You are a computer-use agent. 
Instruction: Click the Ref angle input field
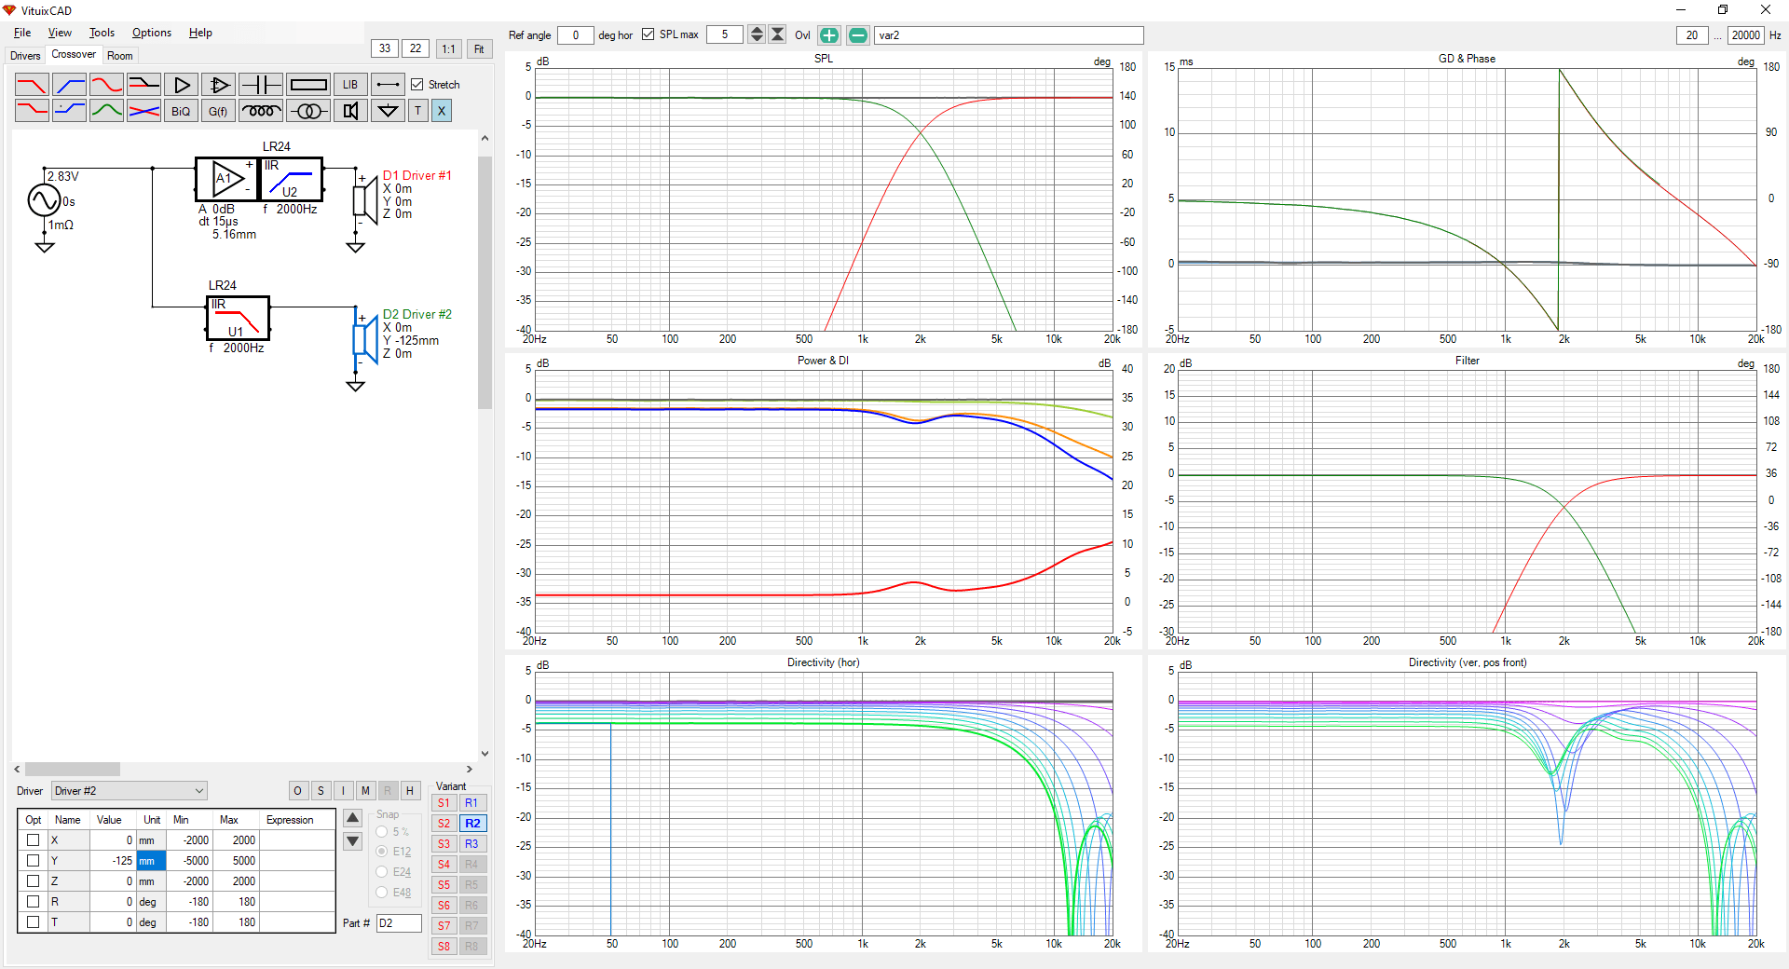(575, 35)
